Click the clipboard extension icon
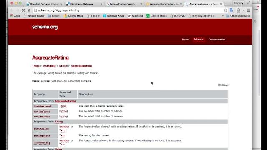 (x=238, y=10)
